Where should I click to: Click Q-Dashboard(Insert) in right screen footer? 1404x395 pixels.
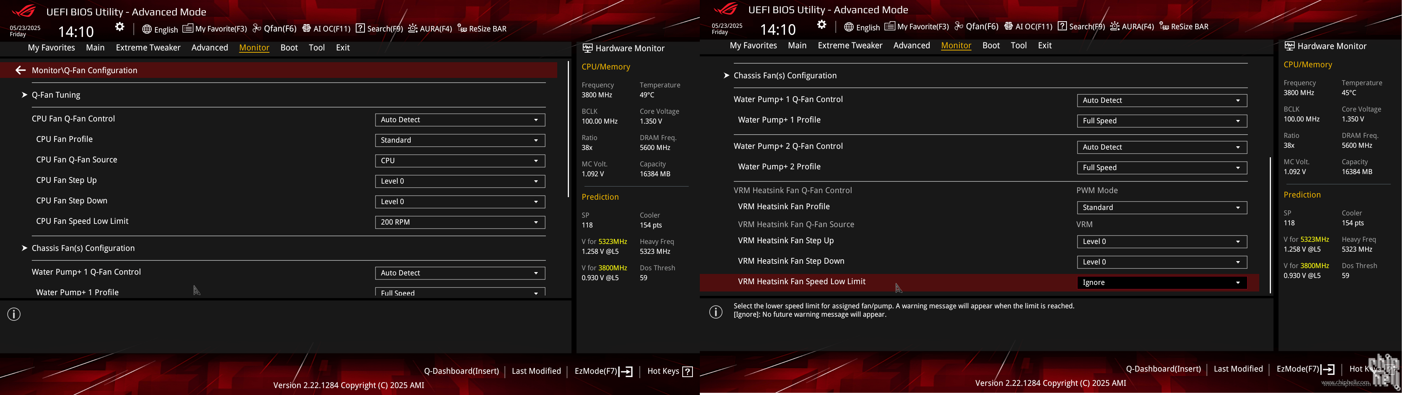tap(1164, 369)
